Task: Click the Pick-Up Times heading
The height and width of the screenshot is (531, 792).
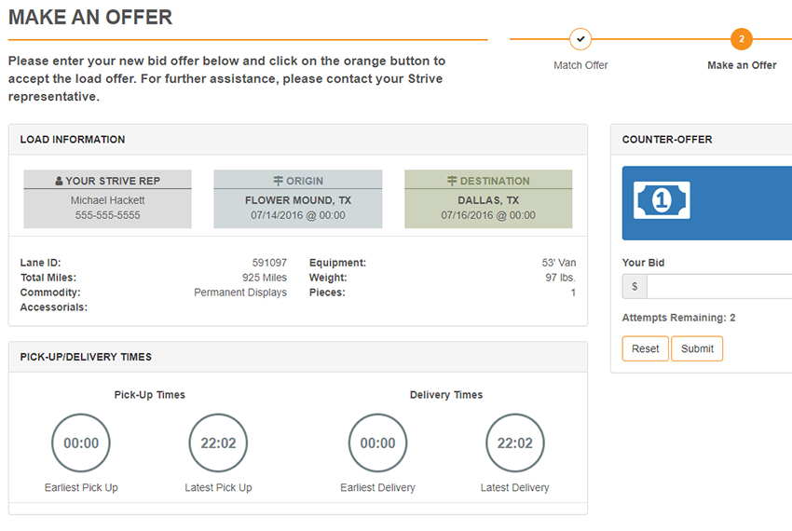Action: point(149,395)
